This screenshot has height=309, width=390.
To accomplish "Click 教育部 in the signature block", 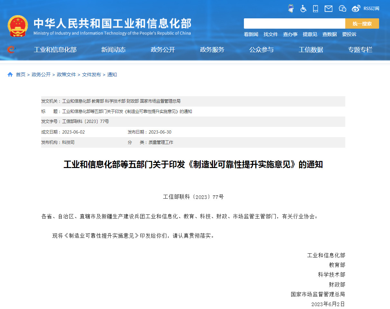I will [x=337, y=265].
